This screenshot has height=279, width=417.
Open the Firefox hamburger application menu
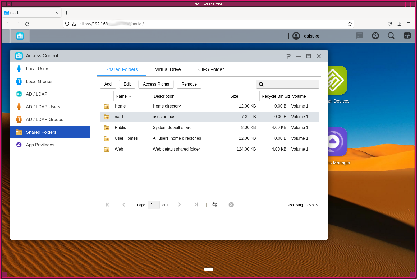[x=409, y=24]
